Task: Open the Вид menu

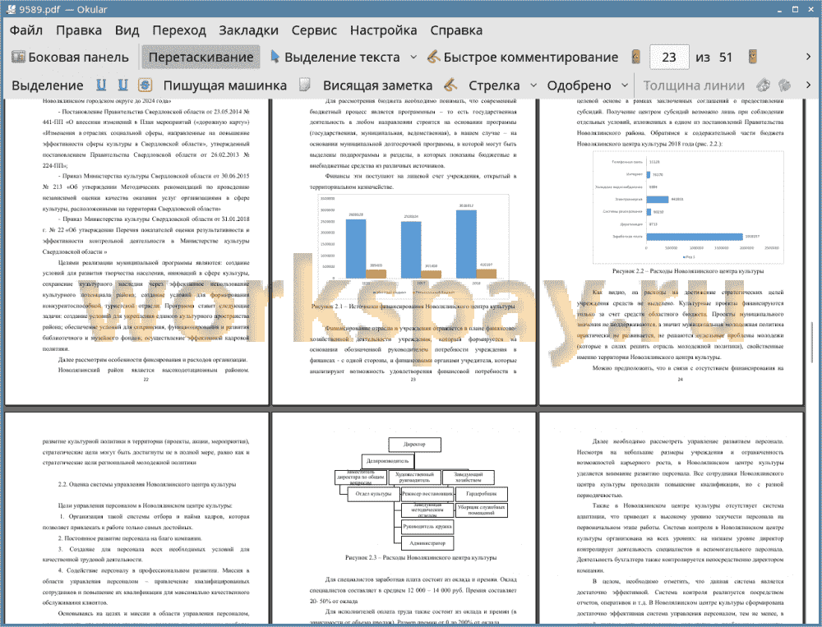Action: (127, 30)
